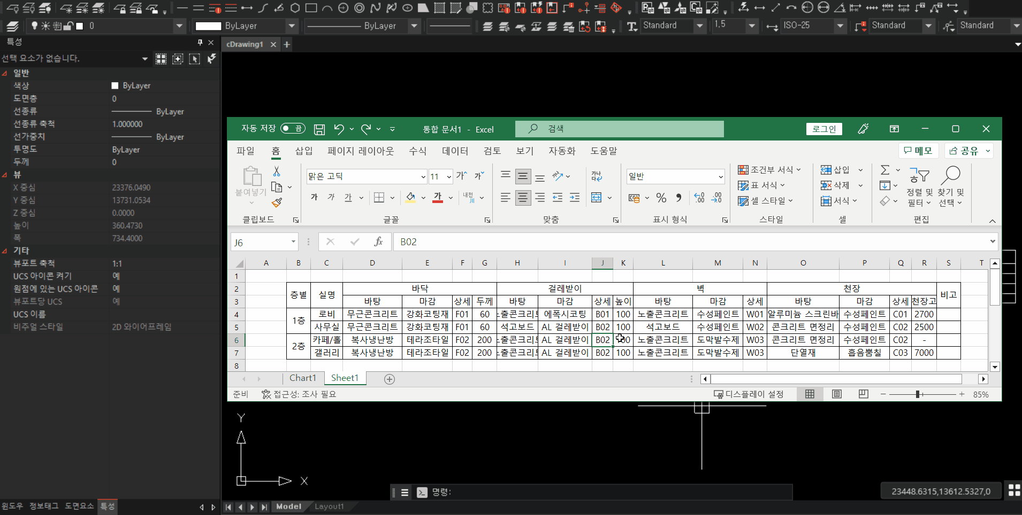
Task: Click the merge and center icon
Action: click(597, 198)
